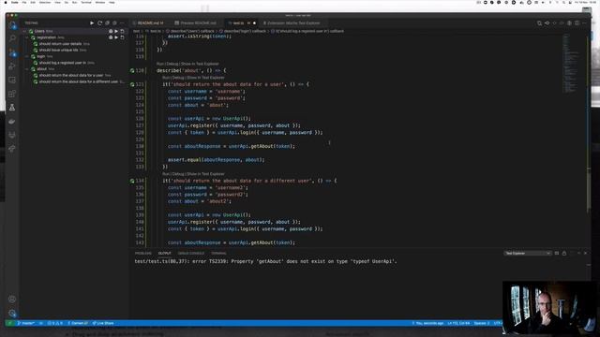Screen dimensions: 600x337
Task: Click Live Share in status bar
Action: click(103, 323)
